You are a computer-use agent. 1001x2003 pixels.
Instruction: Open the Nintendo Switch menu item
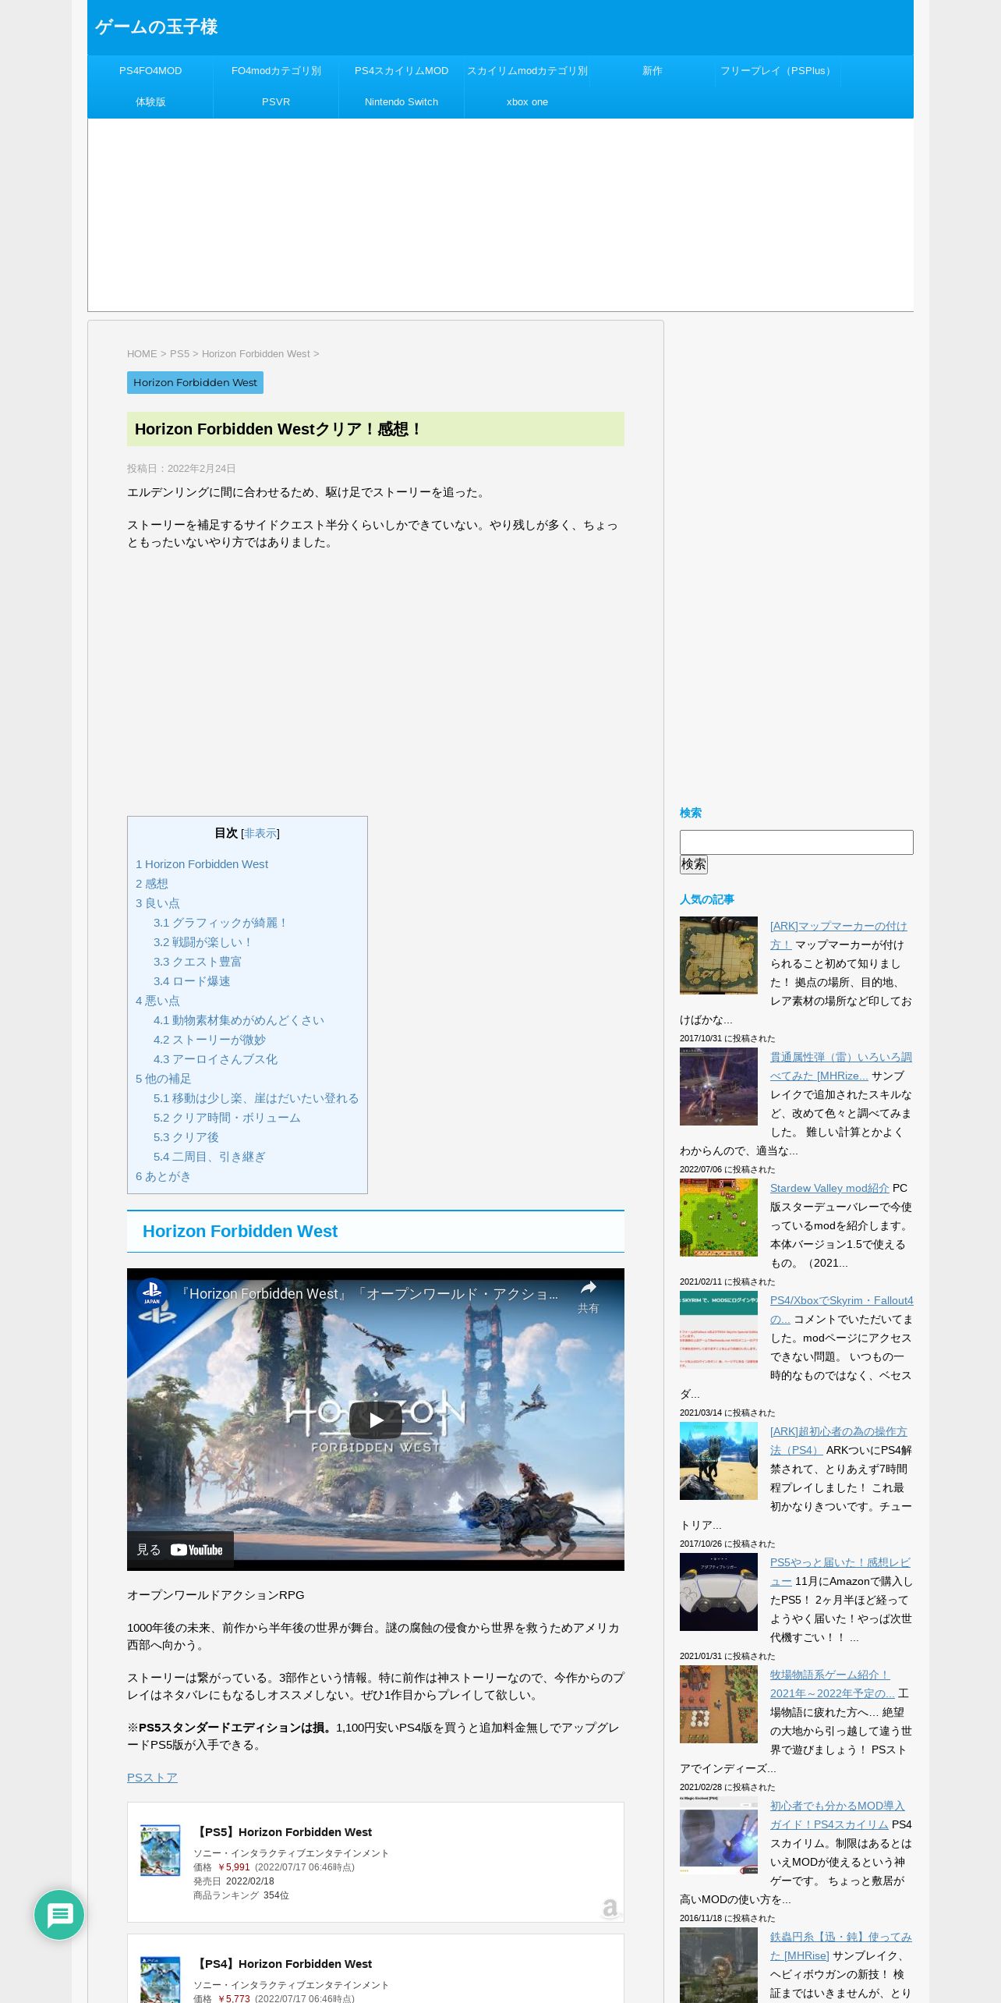coord(401,102)
